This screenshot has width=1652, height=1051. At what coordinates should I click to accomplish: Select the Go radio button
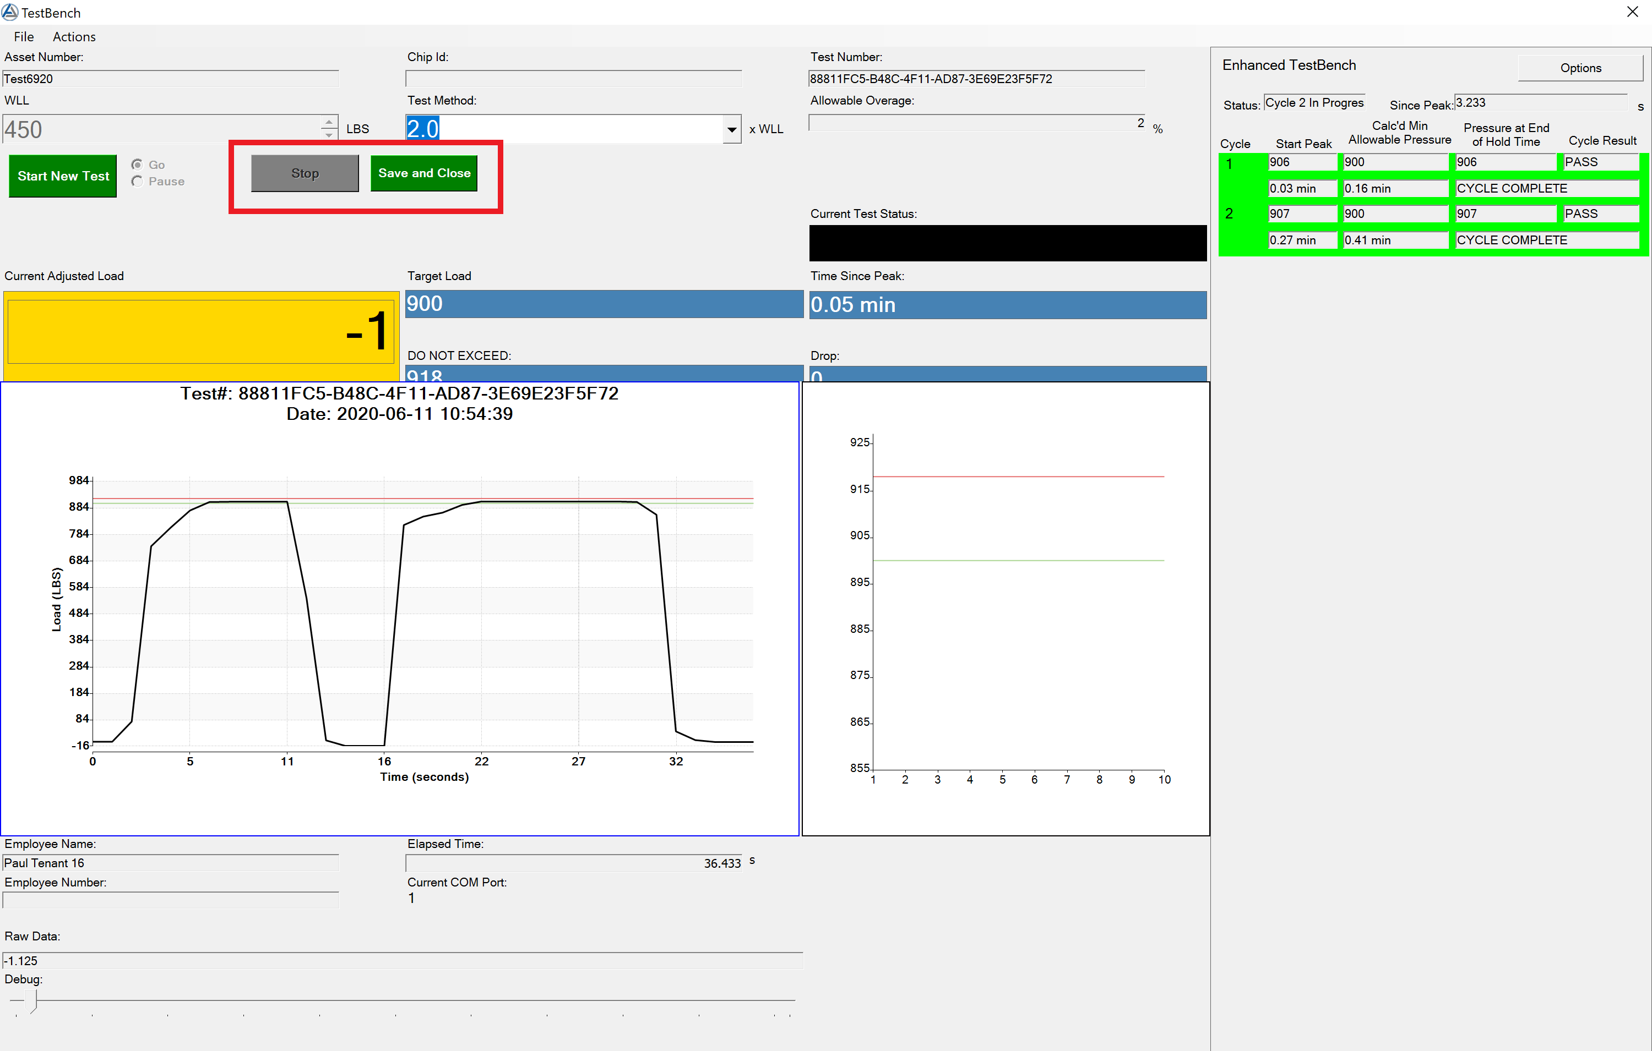138,165
